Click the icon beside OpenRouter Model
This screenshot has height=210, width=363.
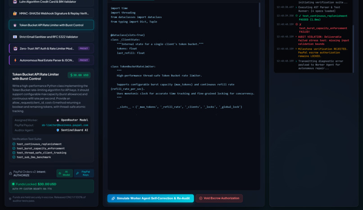[x=58, y=120]
